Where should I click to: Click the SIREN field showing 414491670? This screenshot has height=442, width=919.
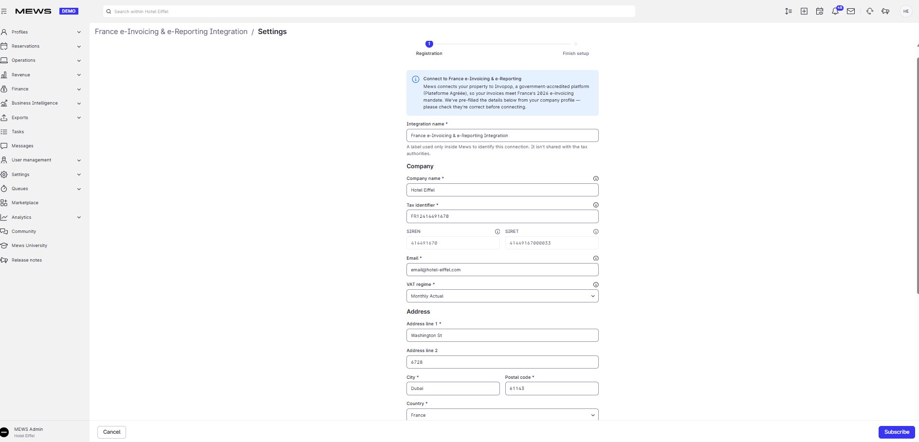453,243
